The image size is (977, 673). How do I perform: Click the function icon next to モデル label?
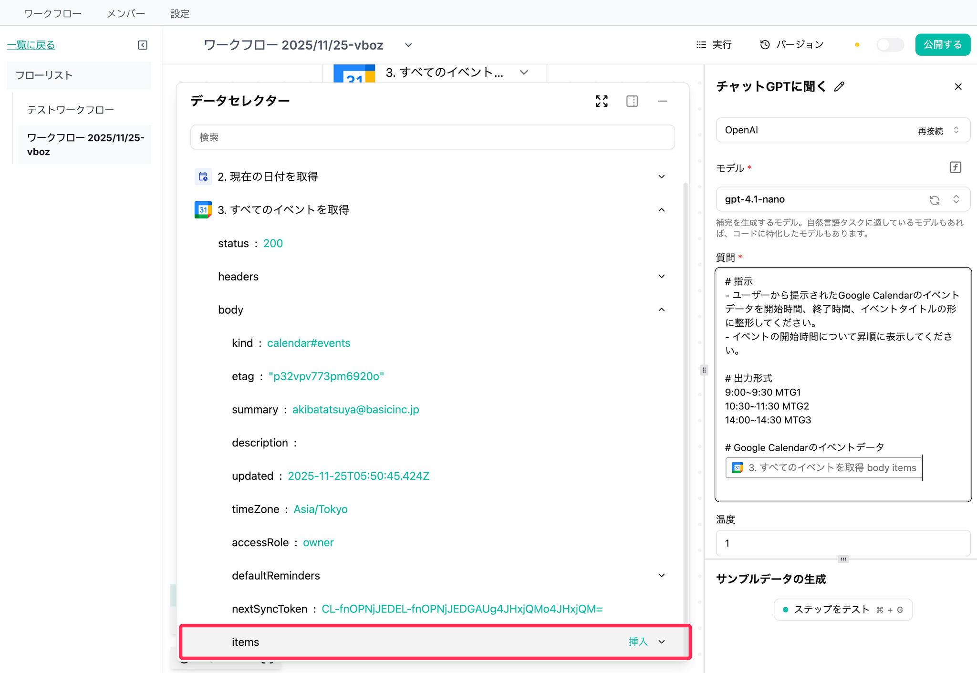(x=955, y=167)
